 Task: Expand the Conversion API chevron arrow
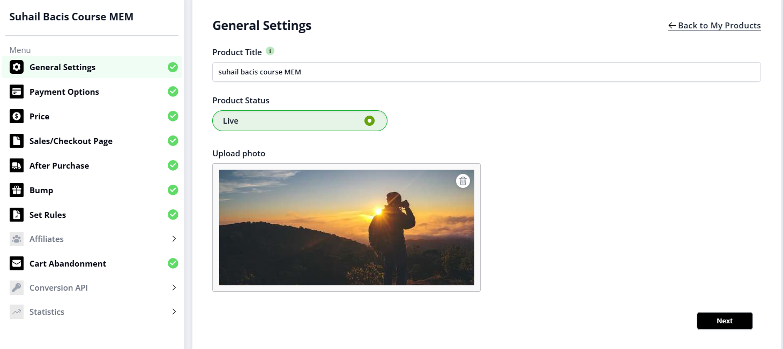(174, 287)
